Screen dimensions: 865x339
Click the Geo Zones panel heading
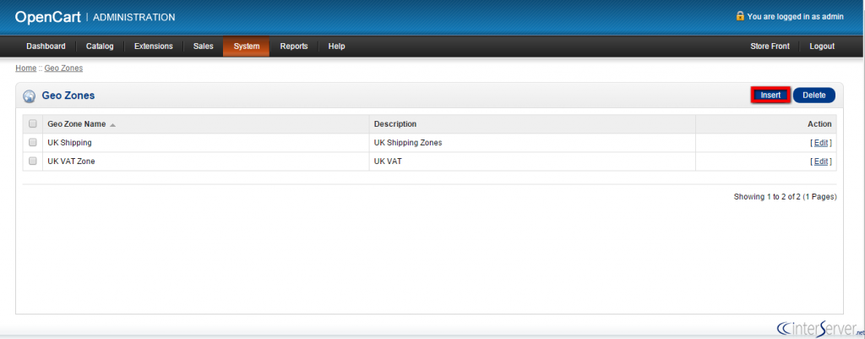[x=68, y=96]
